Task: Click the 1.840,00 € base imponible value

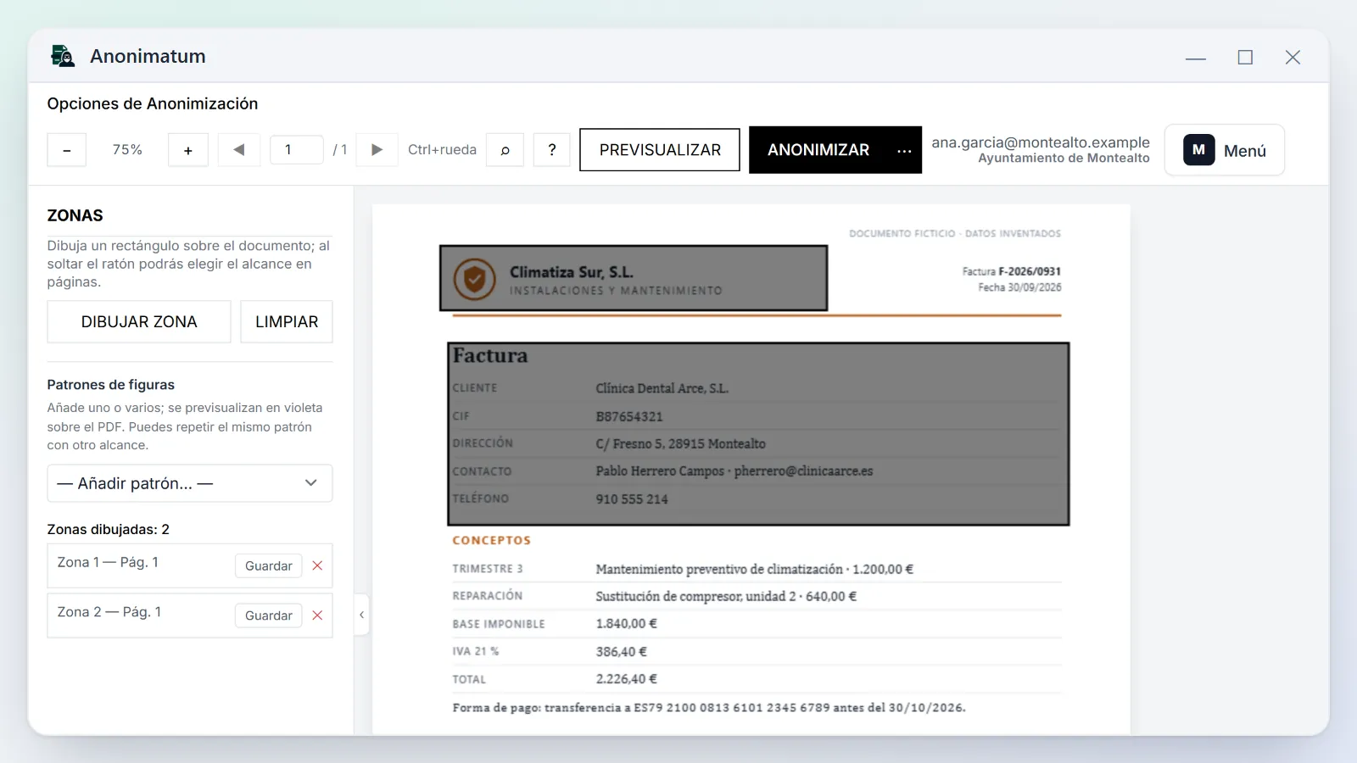Action: (626, 624)
